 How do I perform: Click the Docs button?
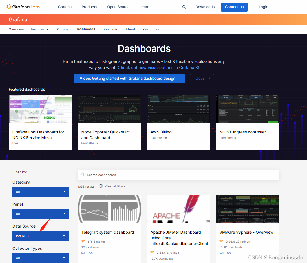[202, 78]
